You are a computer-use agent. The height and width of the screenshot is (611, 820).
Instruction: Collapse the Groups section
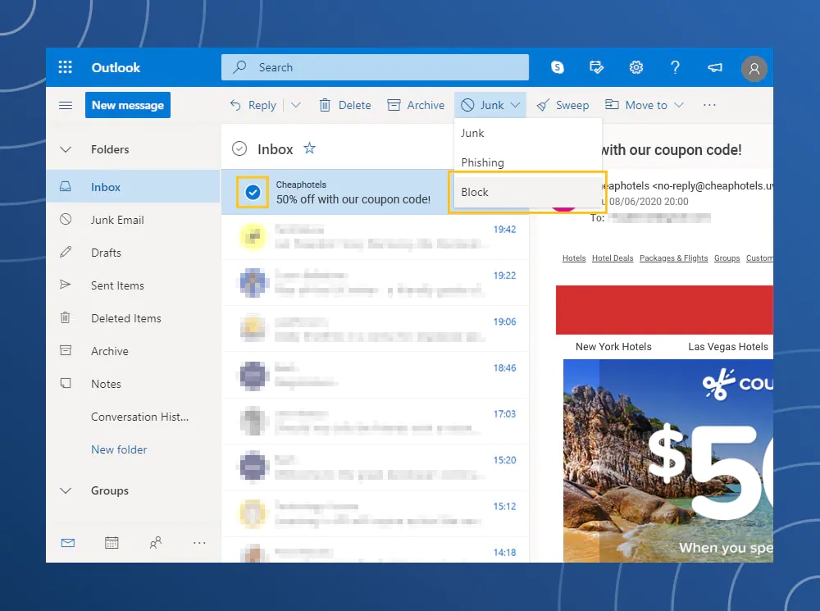pyautogui.click(x=66, y=490)
